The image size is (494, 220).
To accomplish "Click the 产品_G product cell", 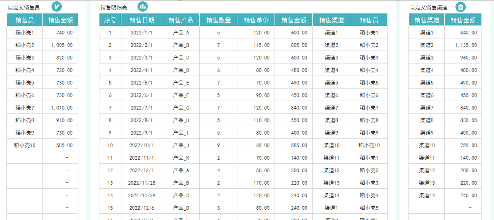I will tap(181, 108).
